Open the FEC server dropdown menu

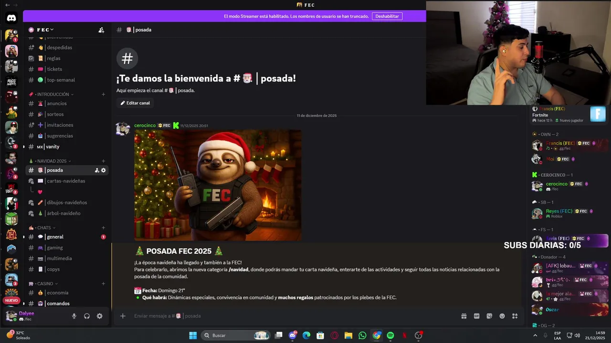(x=41, y=30)
